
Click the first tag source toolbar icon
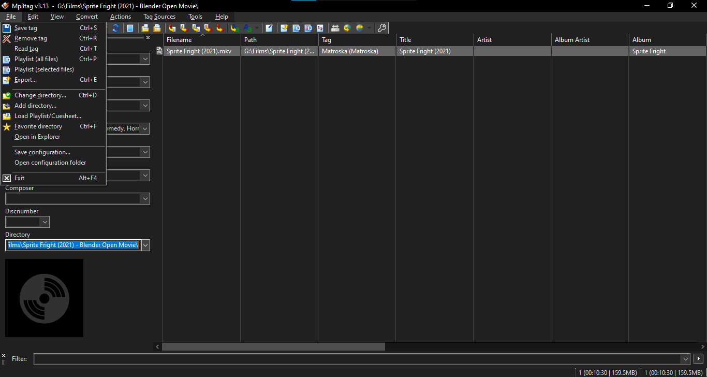coord(335,28)
